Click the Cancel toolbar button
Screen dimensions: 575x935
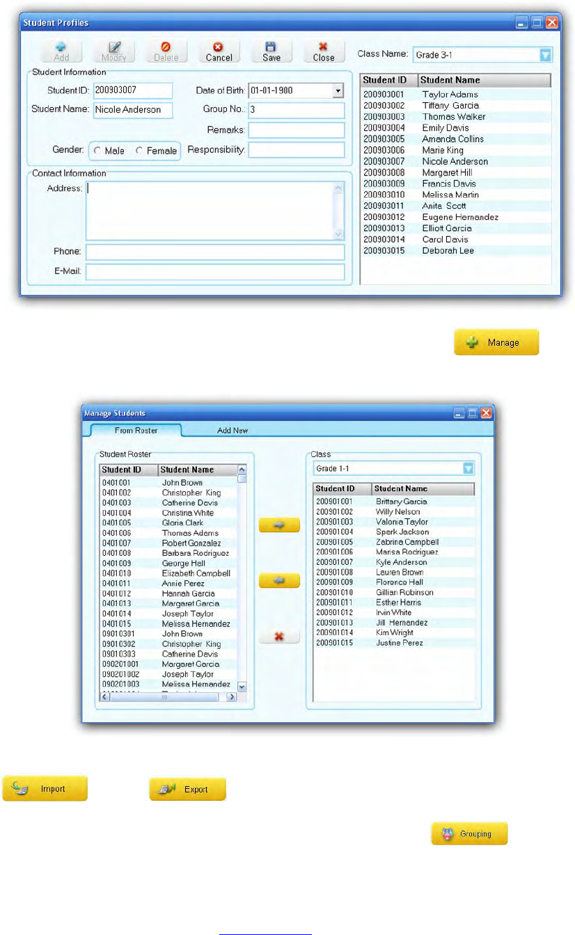click(x=219, y=51)
